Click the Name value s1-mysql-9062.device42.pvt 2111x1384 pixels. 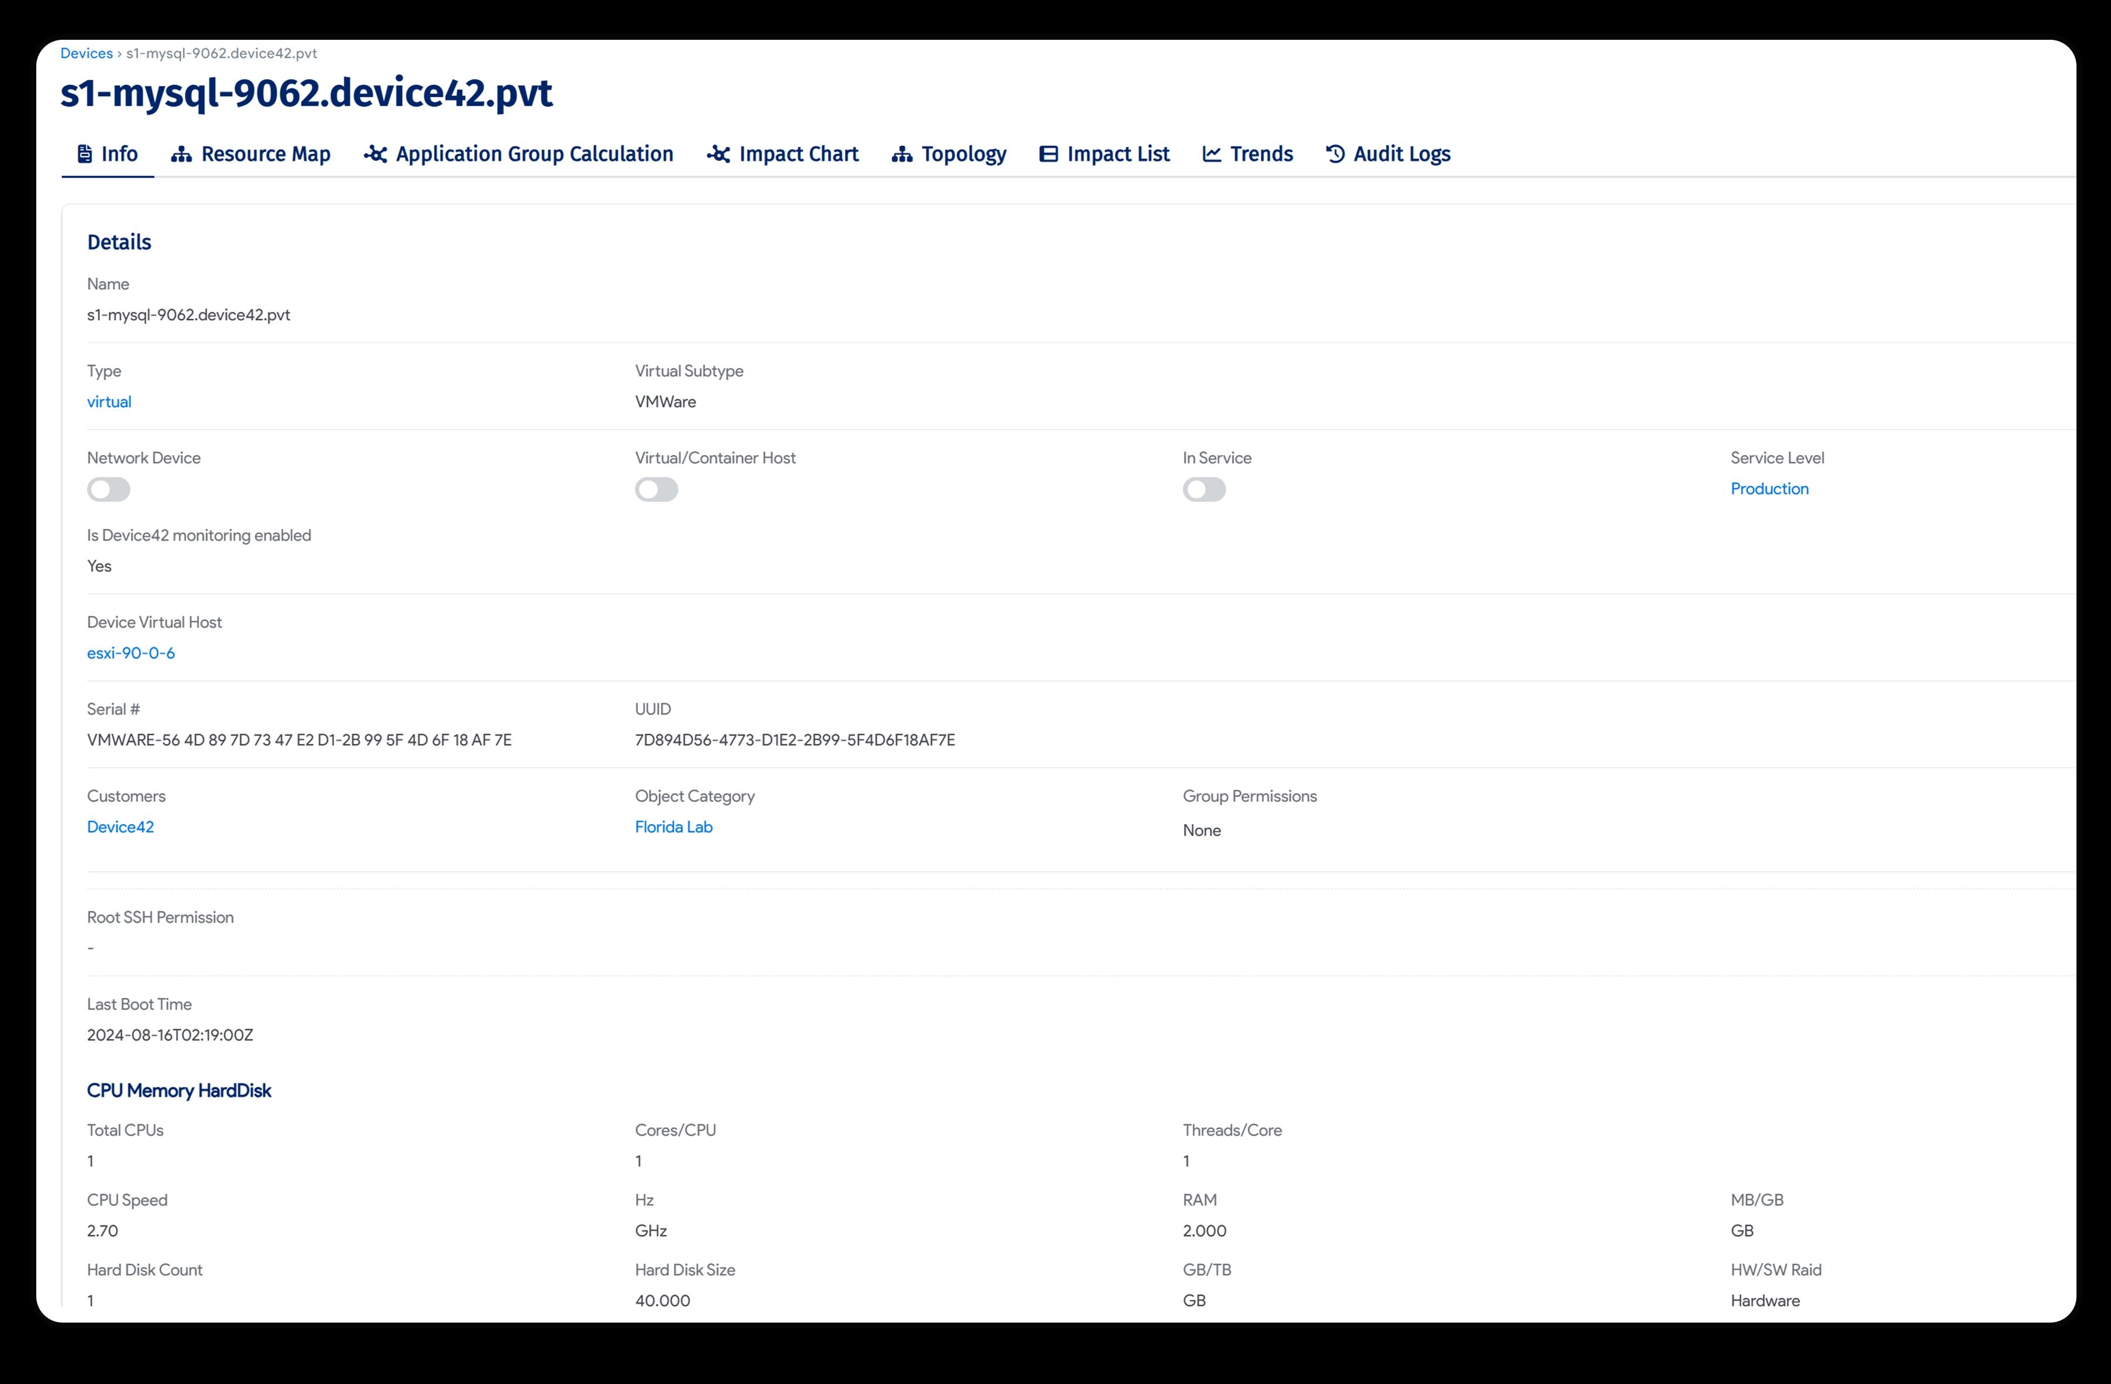pos(188,315)
